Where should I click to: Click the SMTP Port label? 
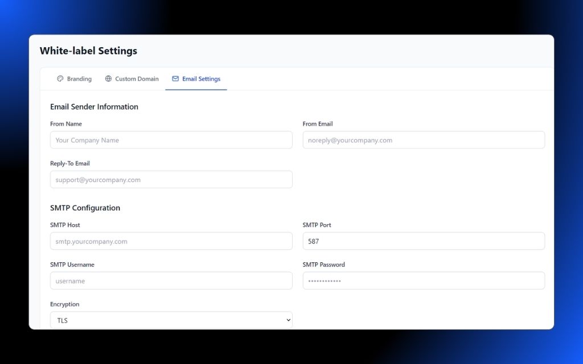click(317, 225)
